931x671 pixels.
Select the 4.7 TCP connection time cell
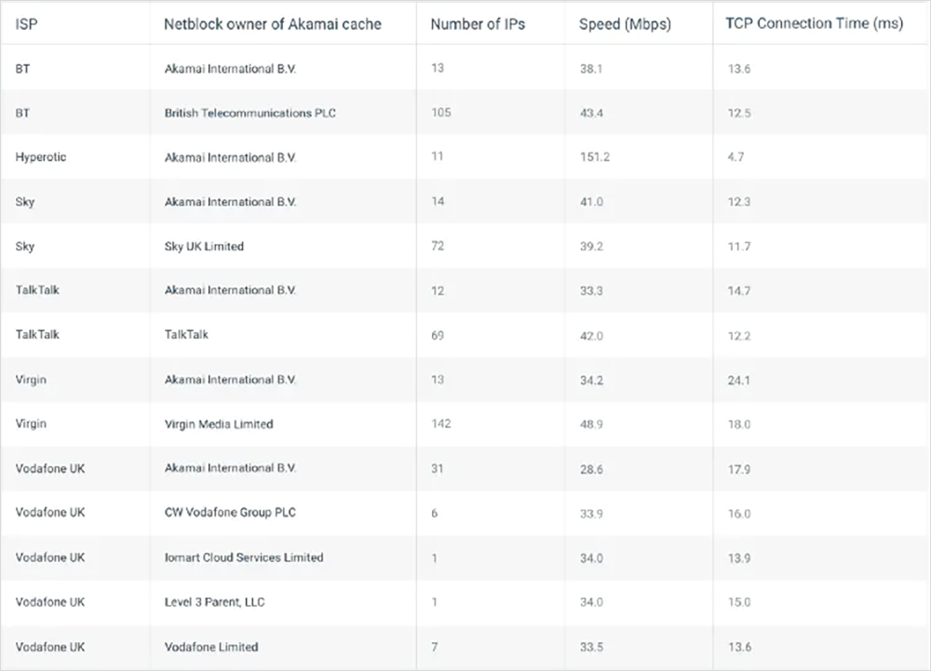point(735,157)
